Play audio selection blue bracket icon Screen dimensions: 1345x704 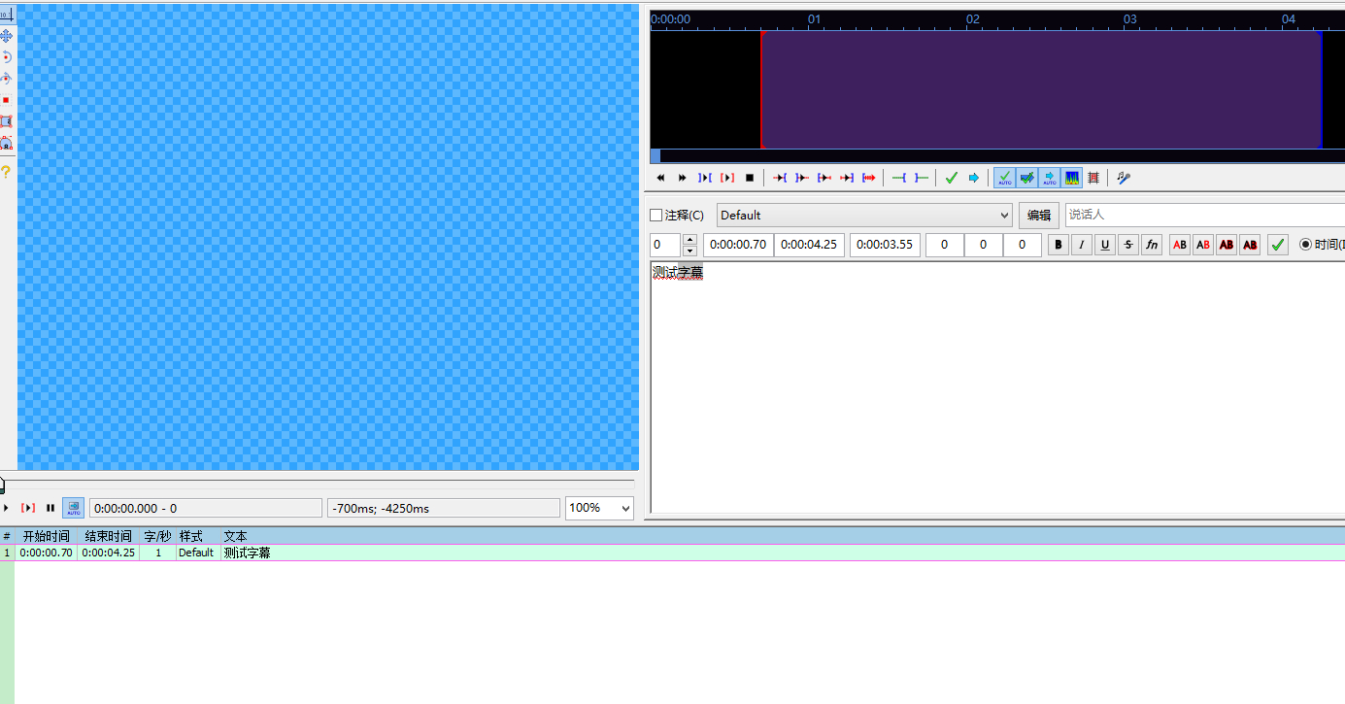point(705,178)
